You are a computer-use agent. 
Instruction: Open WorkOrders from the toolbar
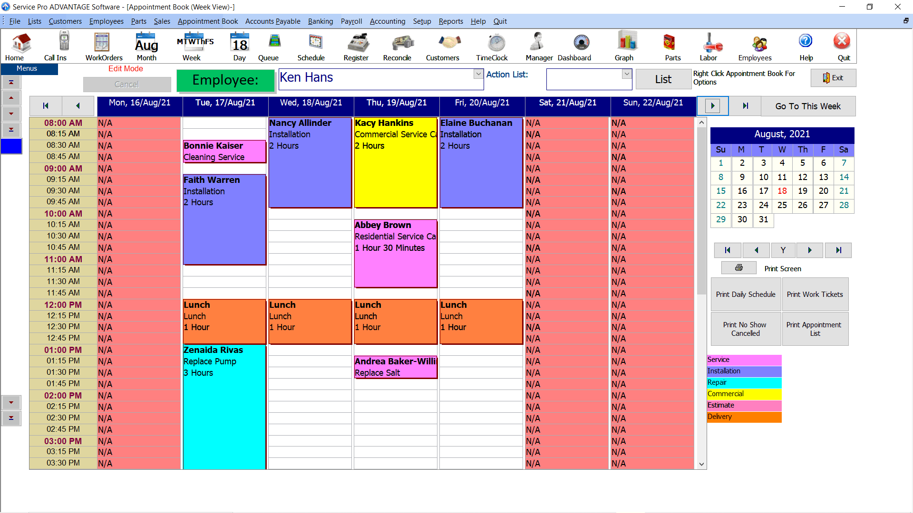pos(104,47)
